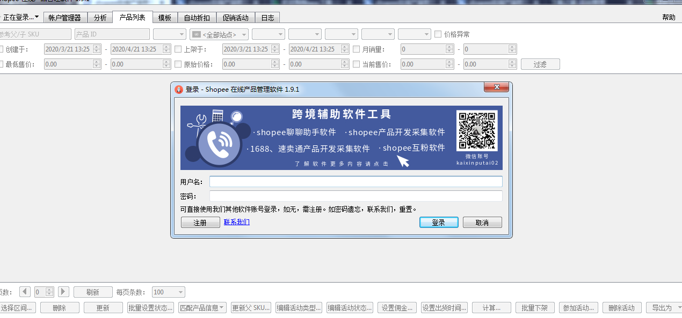Click the 设置出货时间 button

445,308
